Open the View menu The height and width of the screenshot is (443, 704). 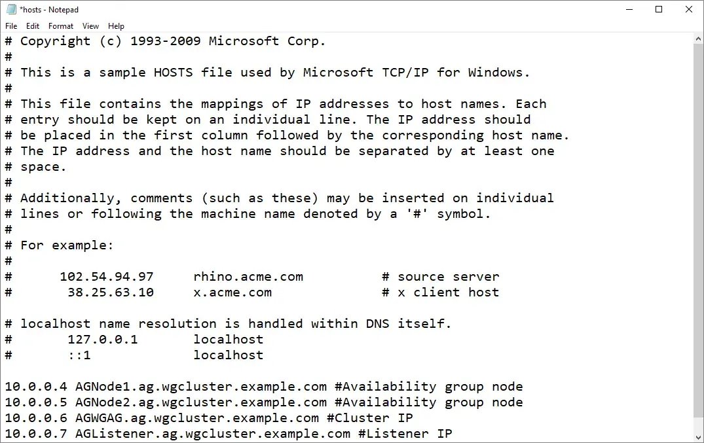[x=90, y=26]
